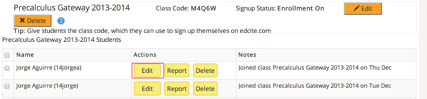This screenshot has height=99, width=427.
Task: Click the Precalculus Gateway 2013-2014 title
Action: 72,8
